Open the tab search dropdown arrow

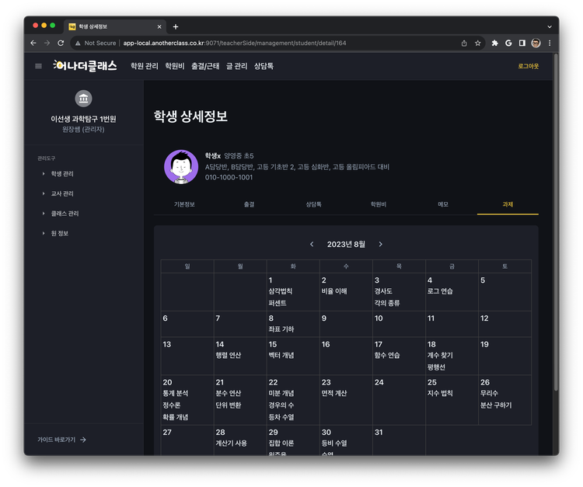[550, 26]
